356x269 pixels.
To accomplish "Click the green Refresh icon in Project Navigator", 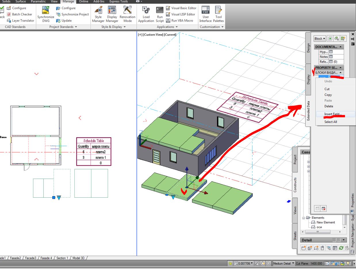I will (x=341, y=248).
